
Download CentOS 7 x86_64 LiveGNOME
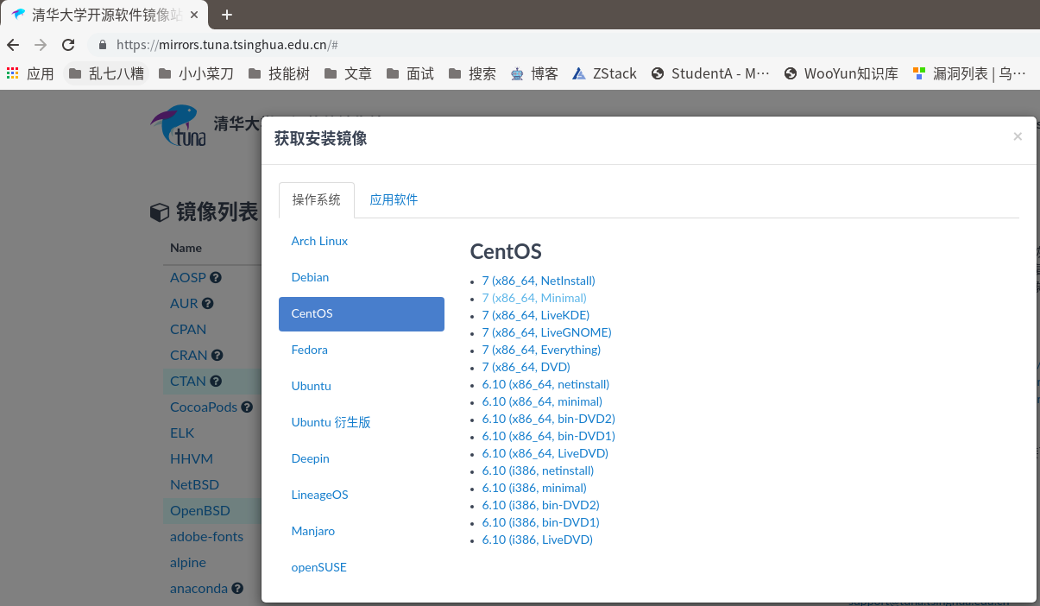pos(546,332)
